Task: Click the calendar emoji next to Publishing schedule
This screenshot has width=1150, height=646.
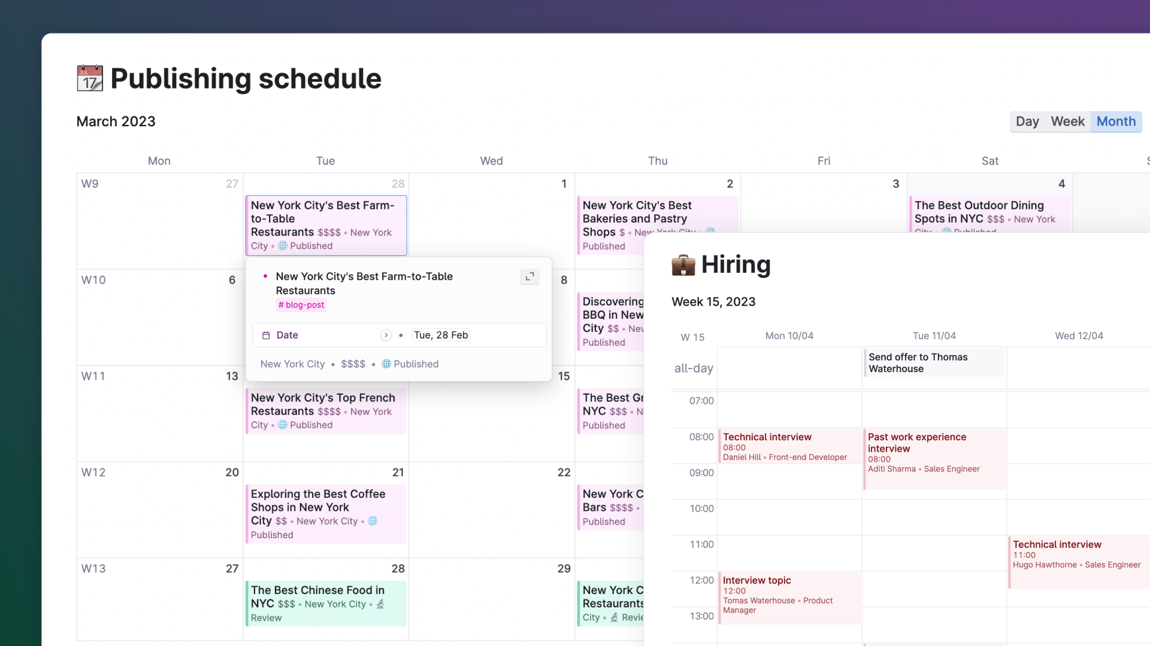Action: (x=90, y=78)
